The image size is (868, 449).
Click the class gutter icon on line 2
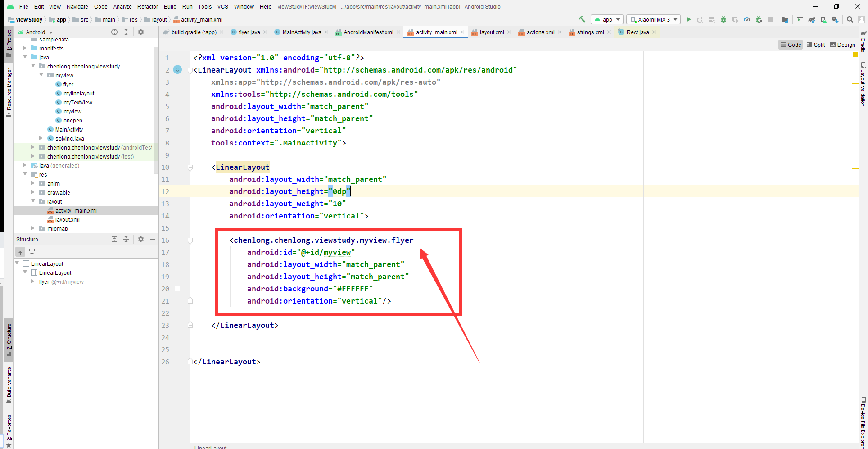[177, 69]
